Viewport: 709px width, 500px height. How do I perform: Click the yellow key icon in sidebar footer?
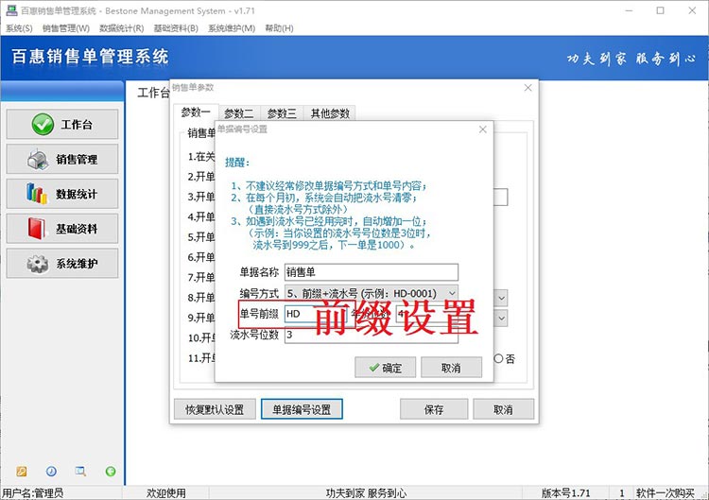(21, 472)
